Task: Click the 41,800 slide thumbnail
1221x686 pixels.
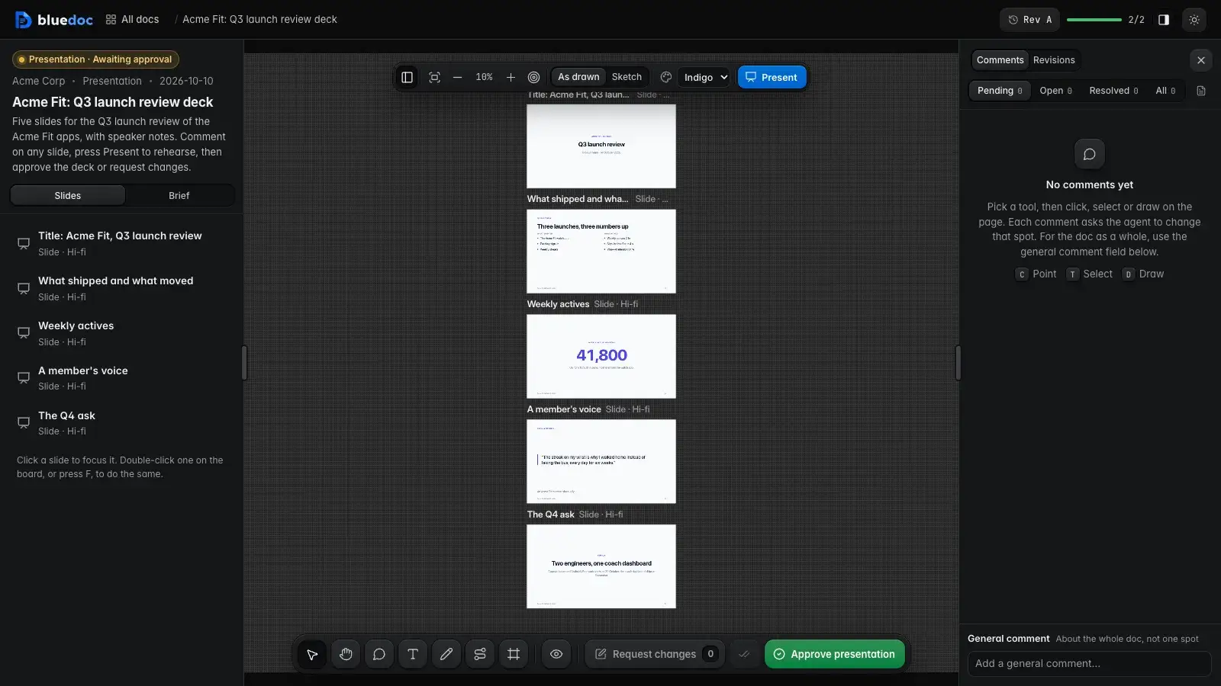Action: (601, 356)
